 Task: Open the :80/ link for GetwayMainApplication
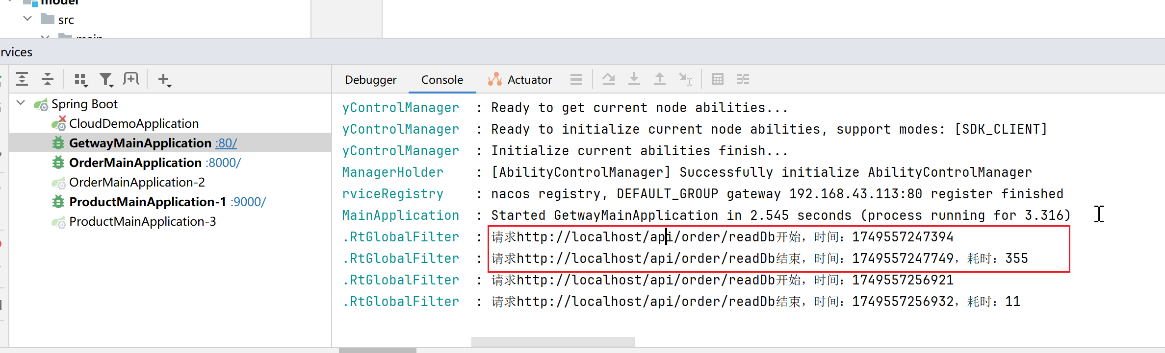tap(226, 143)
